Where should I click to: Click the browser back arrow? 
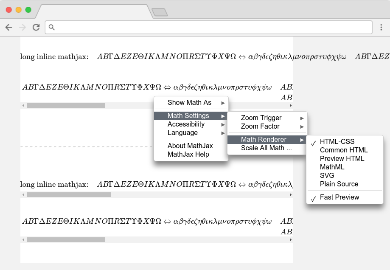(x=9, y=27)
